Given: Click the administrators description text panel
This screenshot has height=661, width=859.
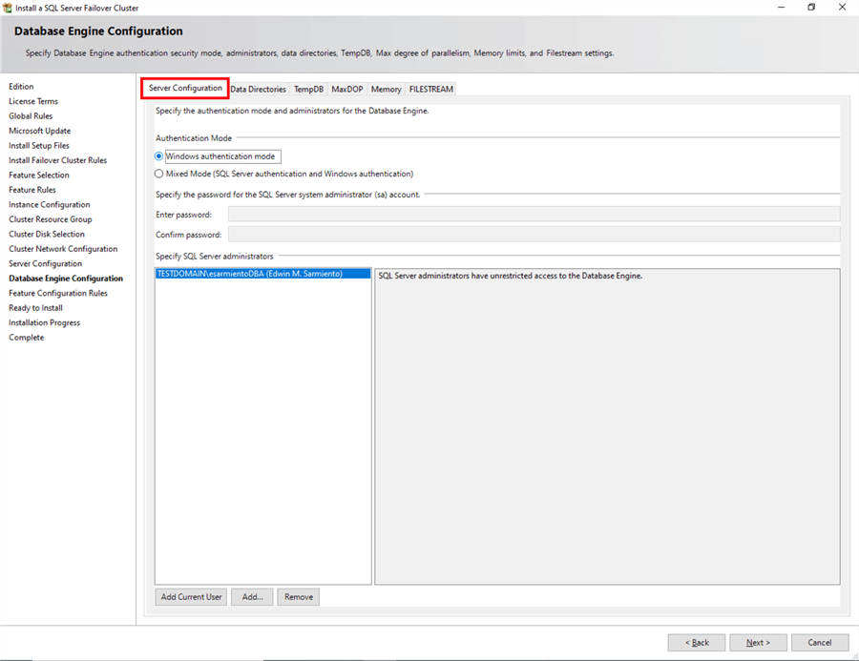Looking at the screenshot, I should [x=608, y=426].
